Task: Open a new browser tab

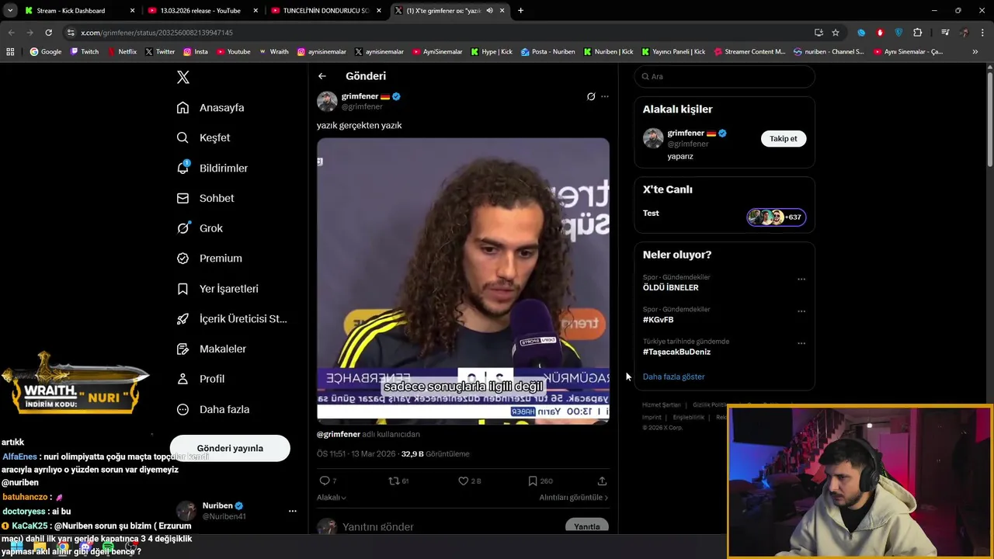Action: (x=520, y=11)
